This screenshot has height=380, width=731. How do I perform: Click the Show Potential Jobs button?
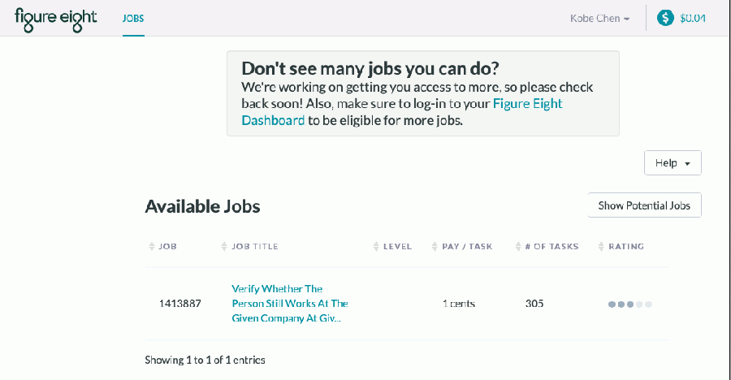click(644, 205)
